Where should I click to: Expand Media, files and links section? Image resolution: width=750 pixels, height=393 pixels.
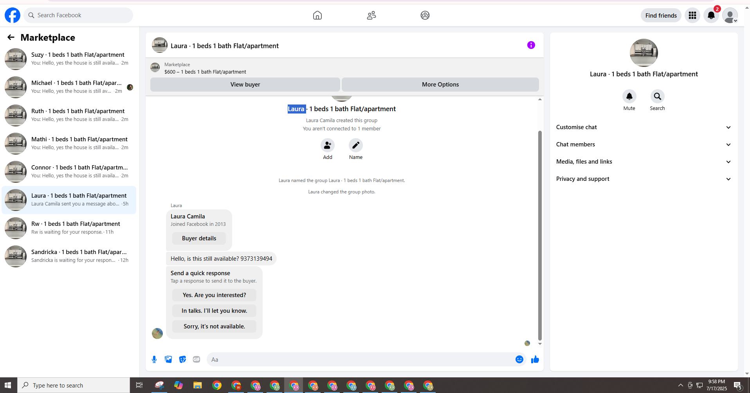click(x=644, y=162)
